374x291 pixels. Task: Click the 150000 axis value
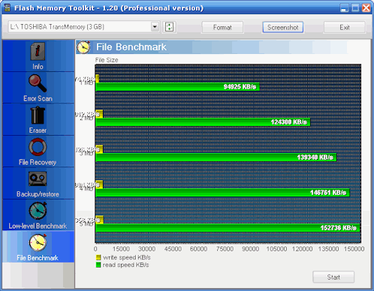point(354,249)
